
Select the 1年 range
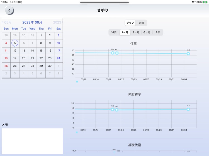(x=158, y=32)
